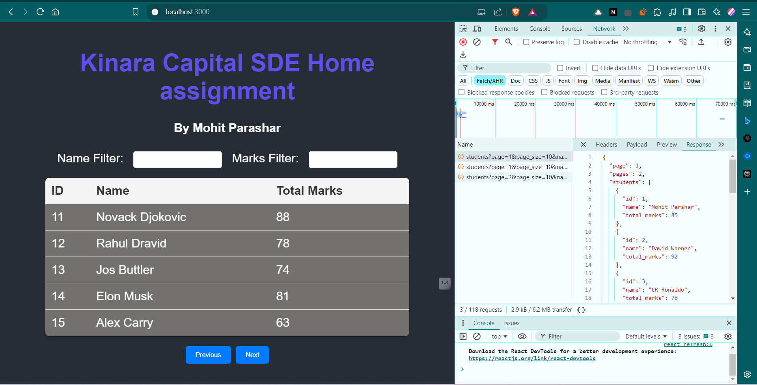Open Brave Rewards triangle icon

click(532, 12)
